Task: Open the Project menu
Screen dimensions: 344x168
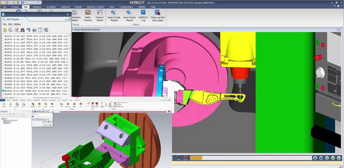Action: [x=15, y=7]
